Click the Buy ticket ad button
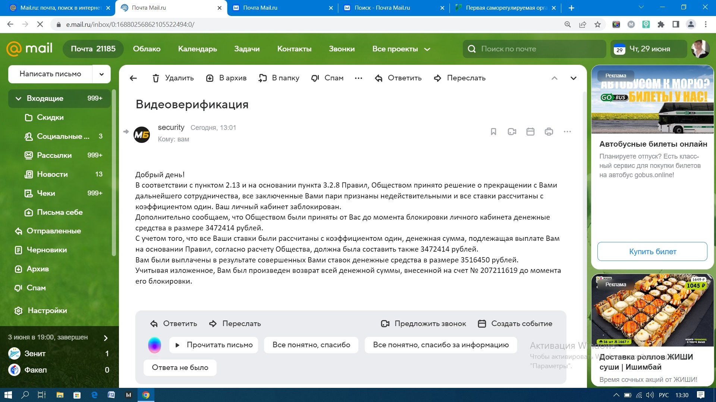 (x=652, y=252)
